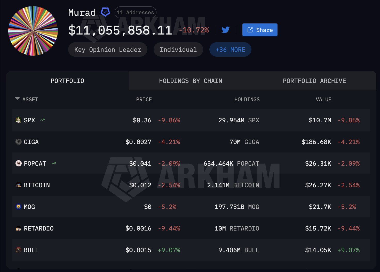
Task: Click the MOG token icon
Action: [18, 207]
